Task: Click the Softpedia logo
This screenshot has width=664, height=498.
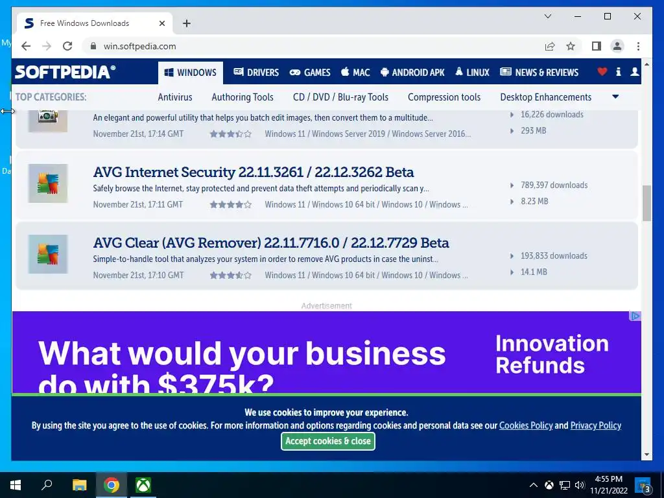Action: point(65,72)
